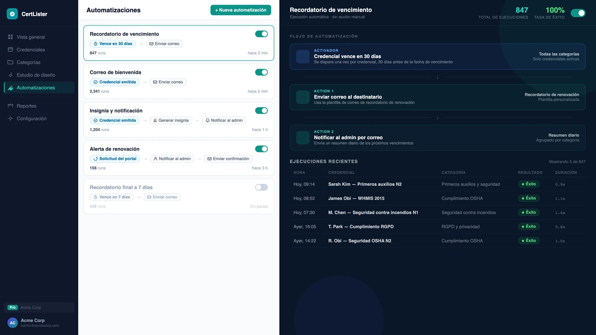Click envelope icon in Recordatorio de vencimiento card

coord(151,44)
